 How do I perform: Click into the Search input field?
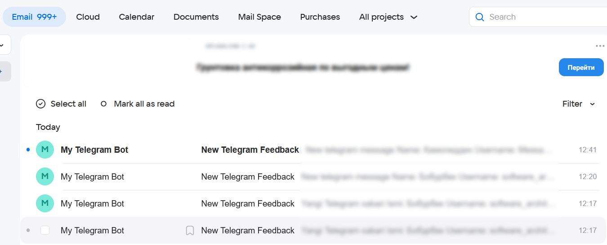(x=540, y=17)
